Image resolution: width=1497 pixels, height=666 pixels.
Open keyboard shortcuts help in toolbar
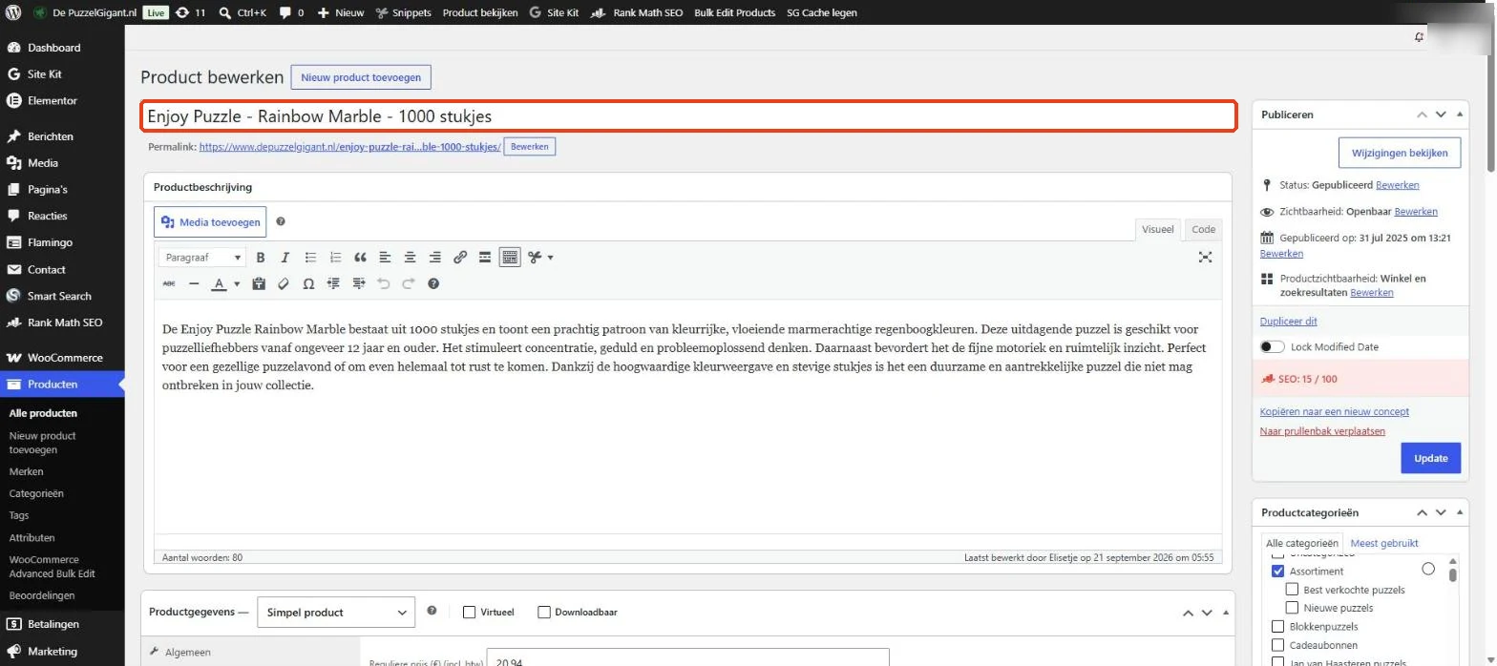[433, 283]
